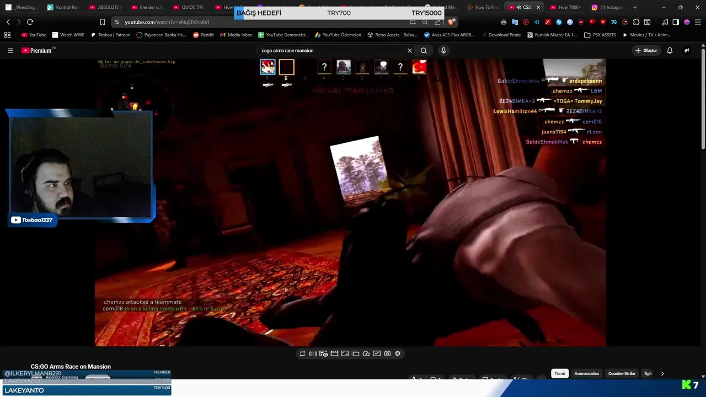Switch to the Blender Is tab

point(147,7)
